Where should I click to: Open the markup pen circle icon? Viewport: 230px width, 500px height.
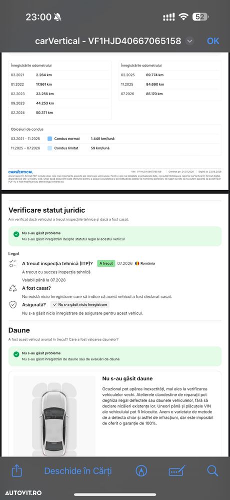point(141,470)
